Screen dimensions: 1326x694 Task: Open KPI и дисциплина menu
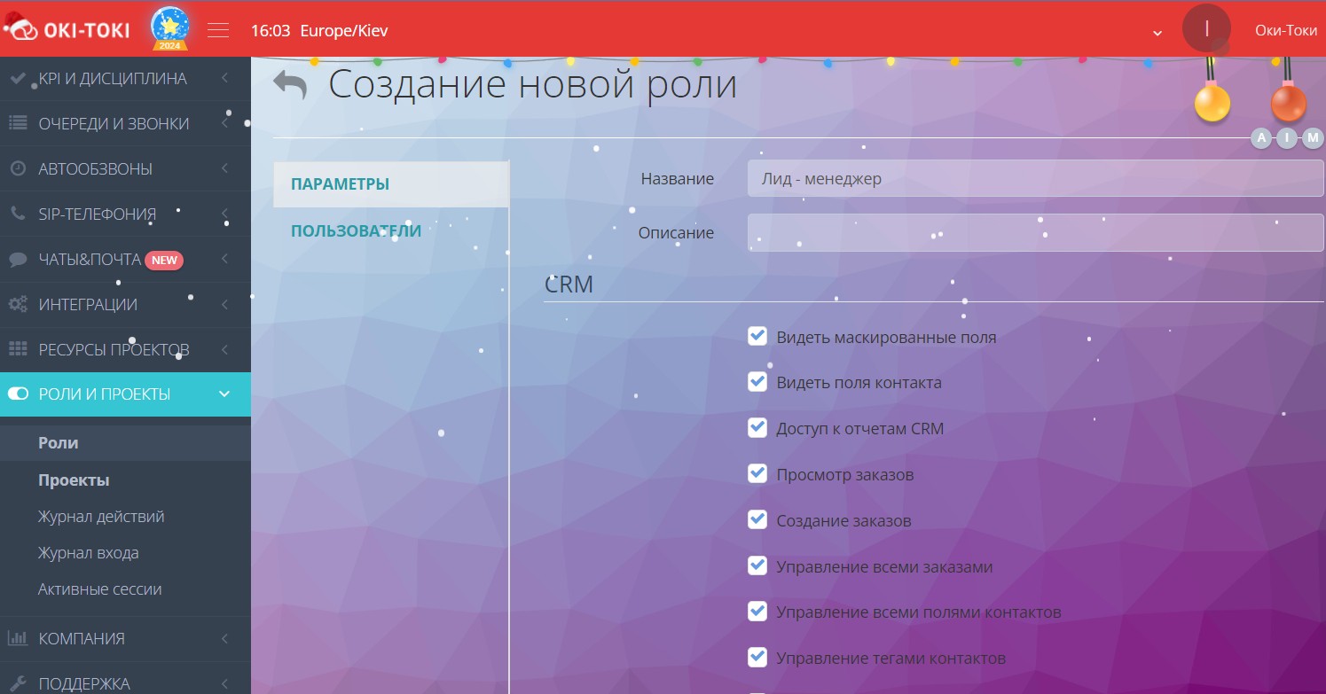(x=125, y=78)
